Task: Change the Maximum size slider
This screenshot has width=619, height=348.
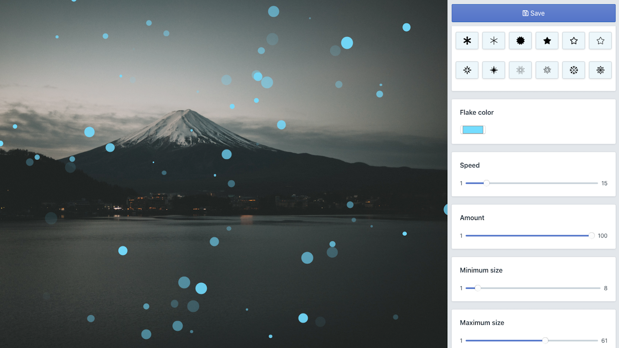Action: point(532,341)
